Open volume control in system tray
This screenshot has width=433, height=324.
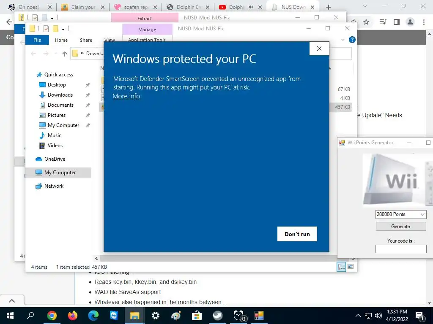[x=378, y=316]
